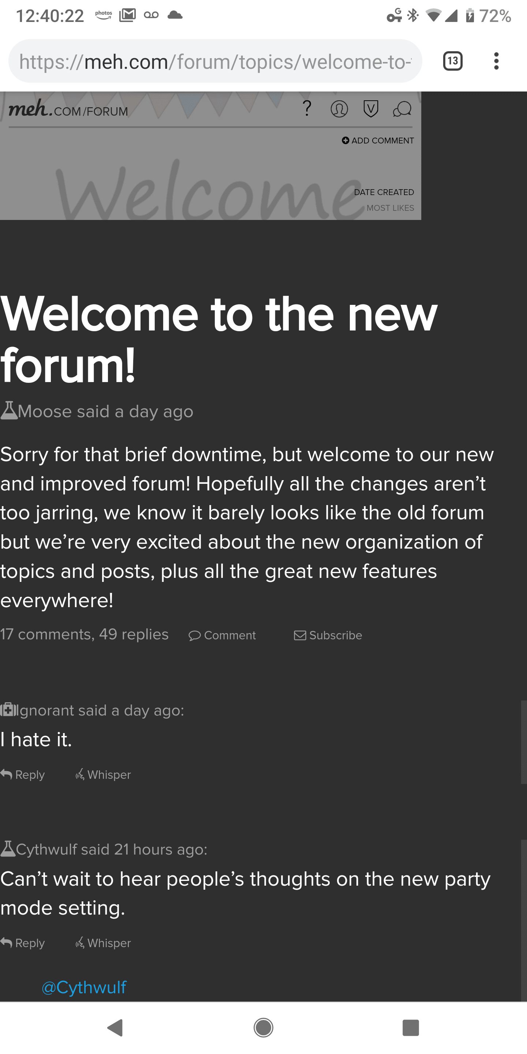Sort comments by Date Created
Image resolution: width=527 pixels, height=1054 pixels.
(x=384, y=192)
